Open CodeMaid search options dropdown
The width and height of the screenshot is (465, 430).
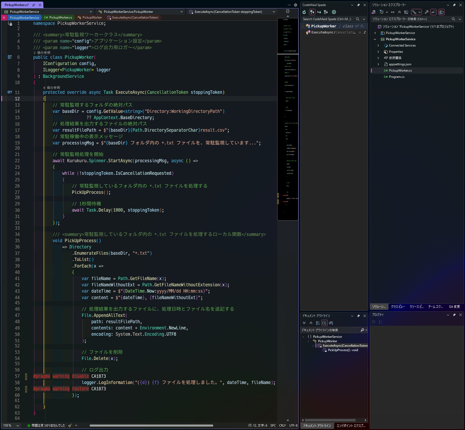coord(364,19)
